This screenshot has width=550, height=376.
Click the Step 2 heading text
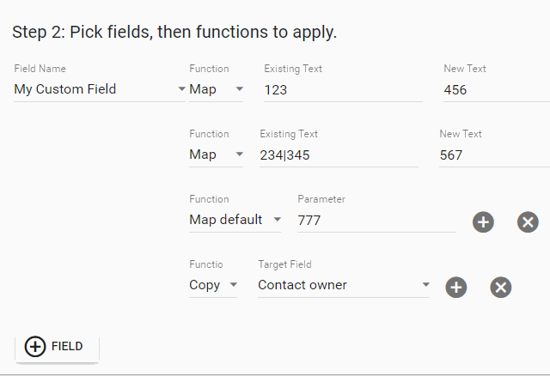tap(174, 33)
